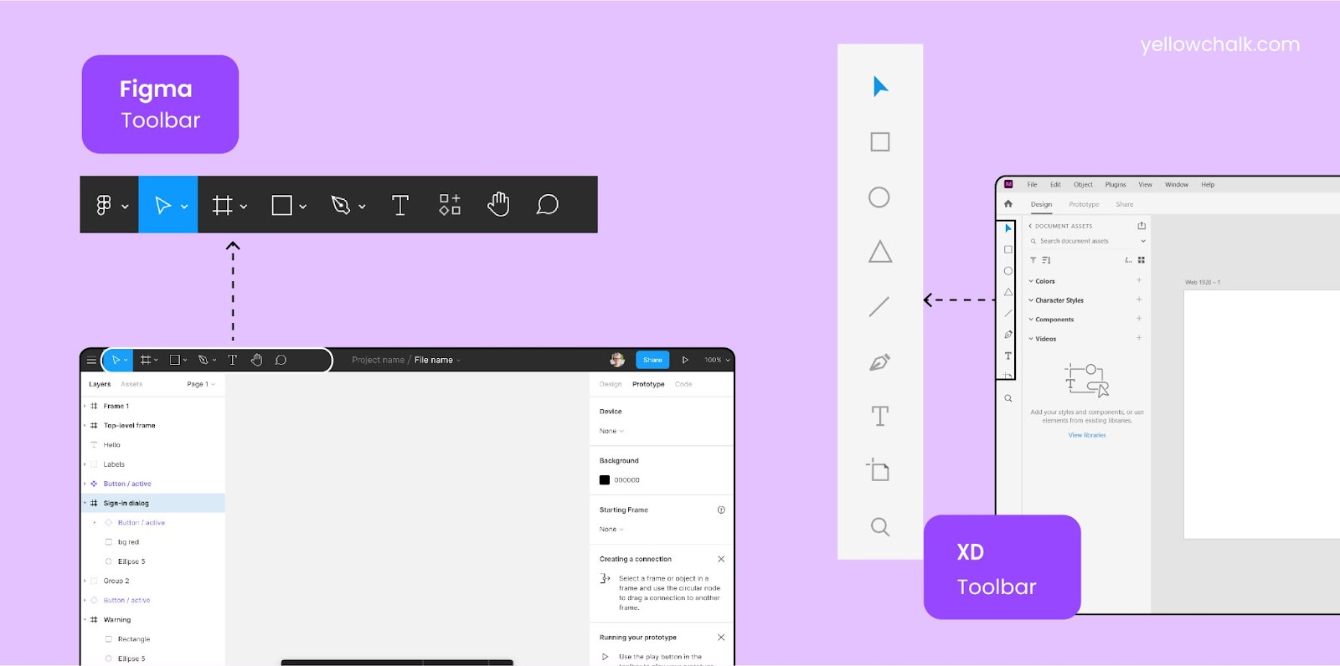
Task: Select the Frame tool in the enlarged Figma toolbar
Action: (222, 205)
